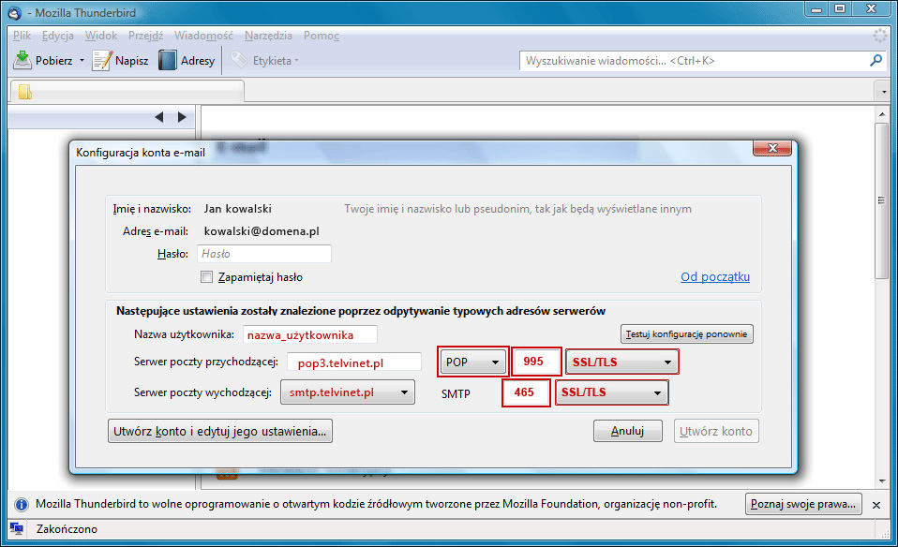
Task: Click the Utwórz konto button
Action: tap(716, 432)
